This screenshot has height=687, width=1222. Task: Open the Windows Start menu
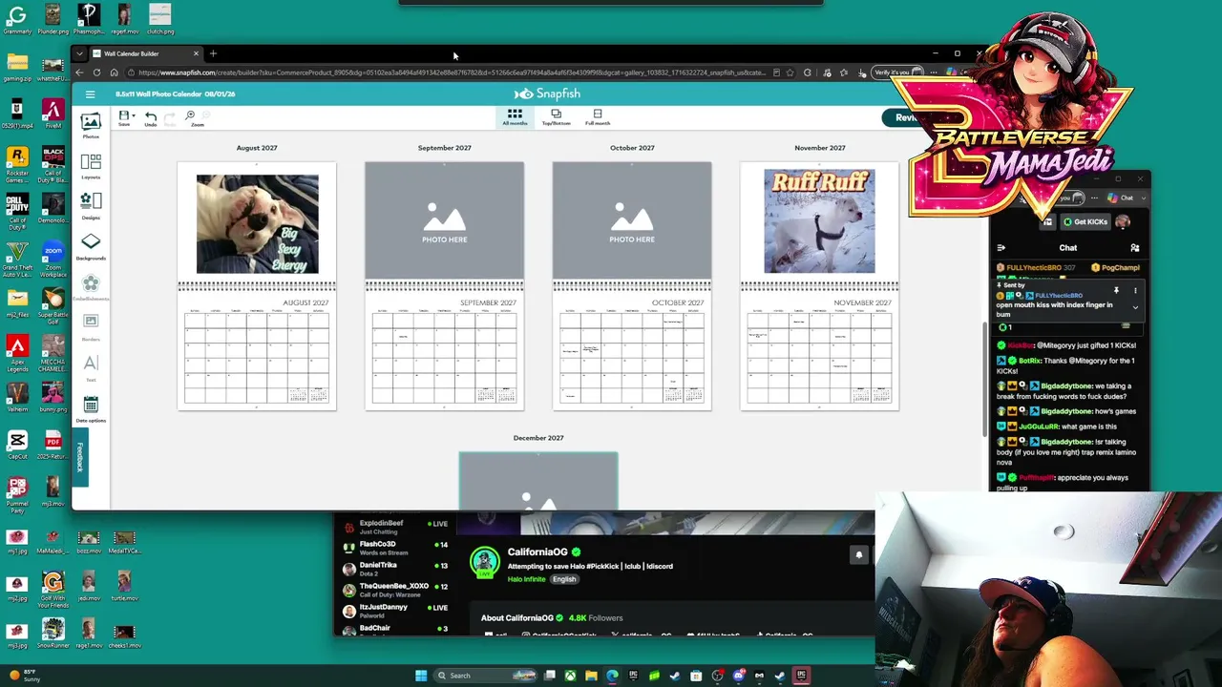(x=421, y=676)
